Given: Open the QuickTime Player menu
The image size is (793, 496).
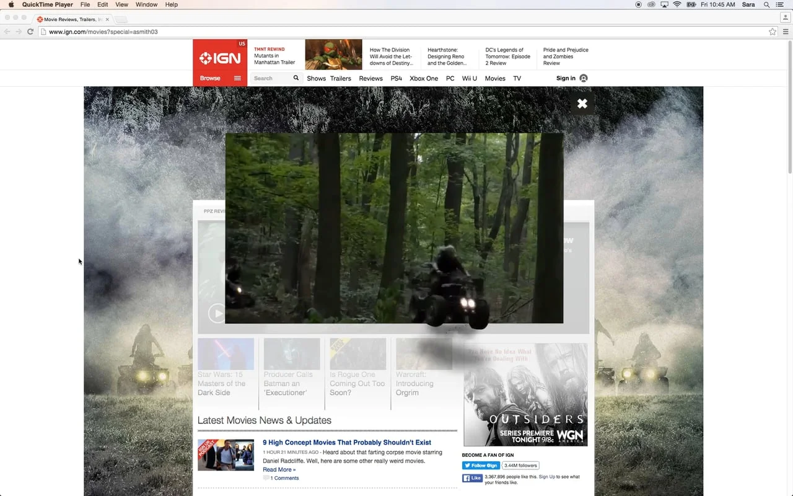Looking at the screenshot, I should click(x=47, y=4).
